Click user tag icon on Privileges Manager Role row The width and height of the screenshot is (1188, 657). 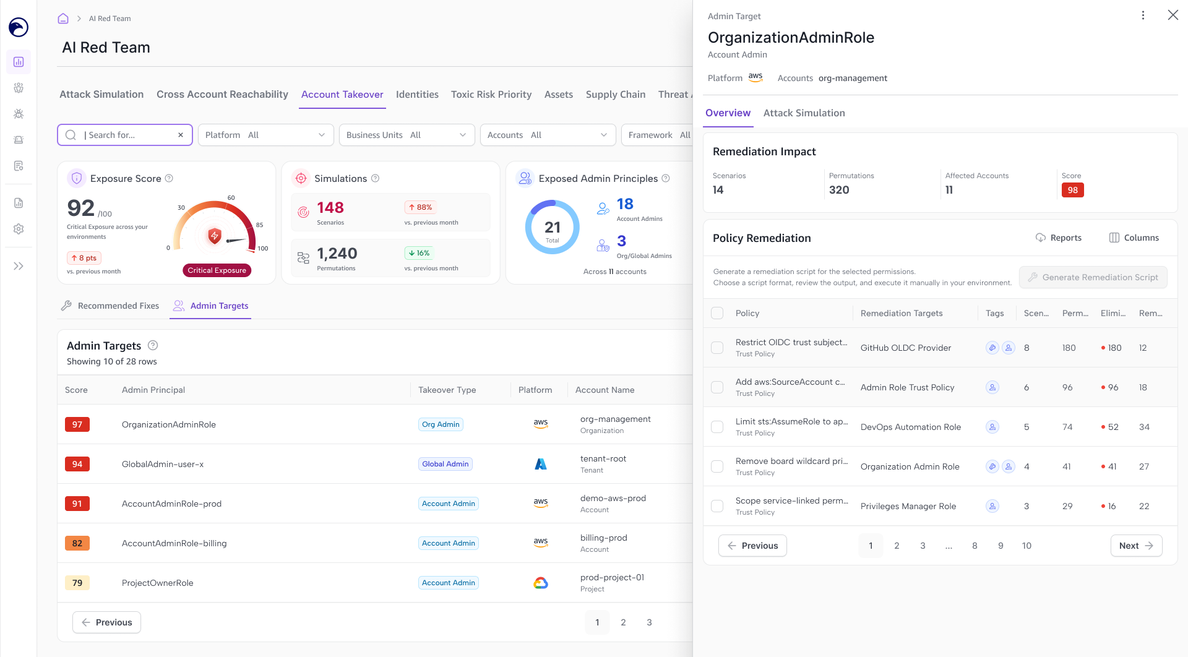coord(992,506)
